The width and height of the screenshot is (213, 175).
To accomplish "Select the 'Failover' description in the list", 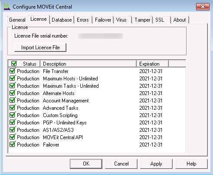I will coord(51,145).
